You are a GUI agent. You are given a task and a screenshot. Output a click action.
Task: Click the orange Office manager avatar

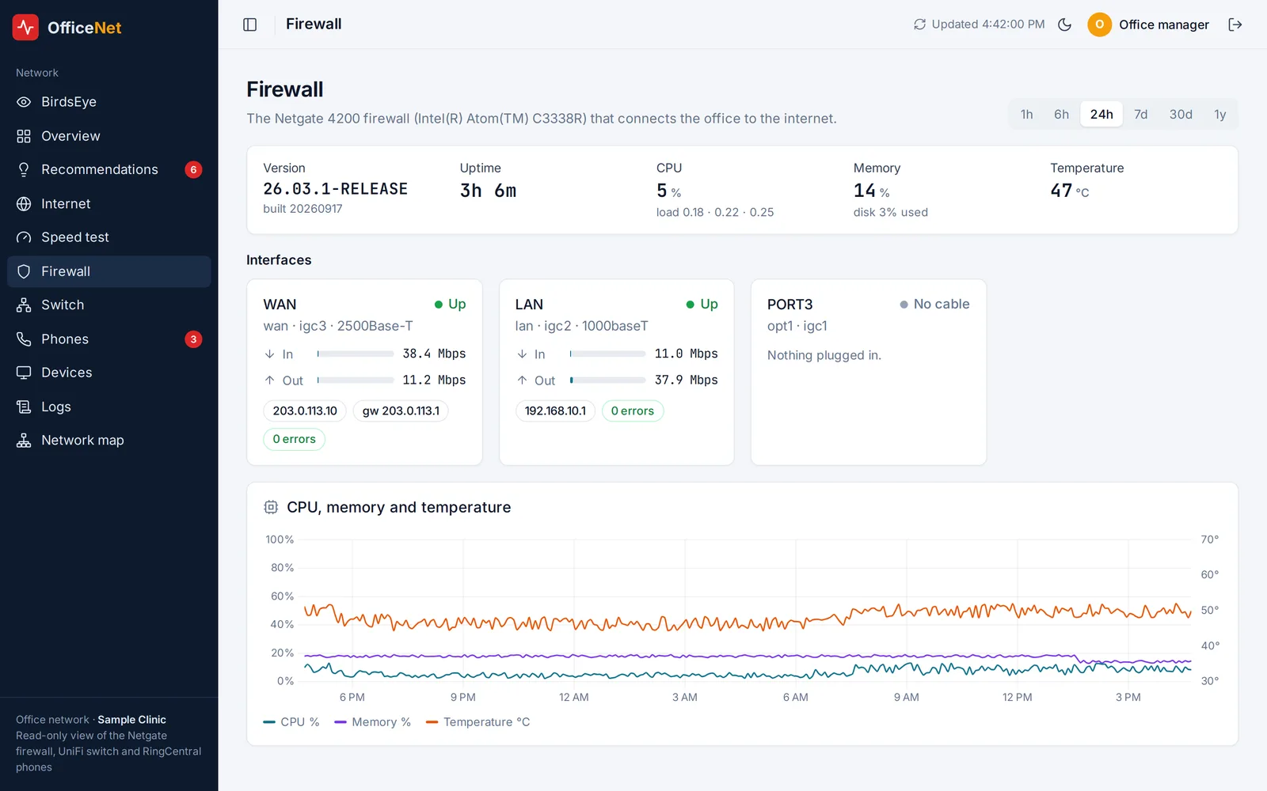point(1099,25)
